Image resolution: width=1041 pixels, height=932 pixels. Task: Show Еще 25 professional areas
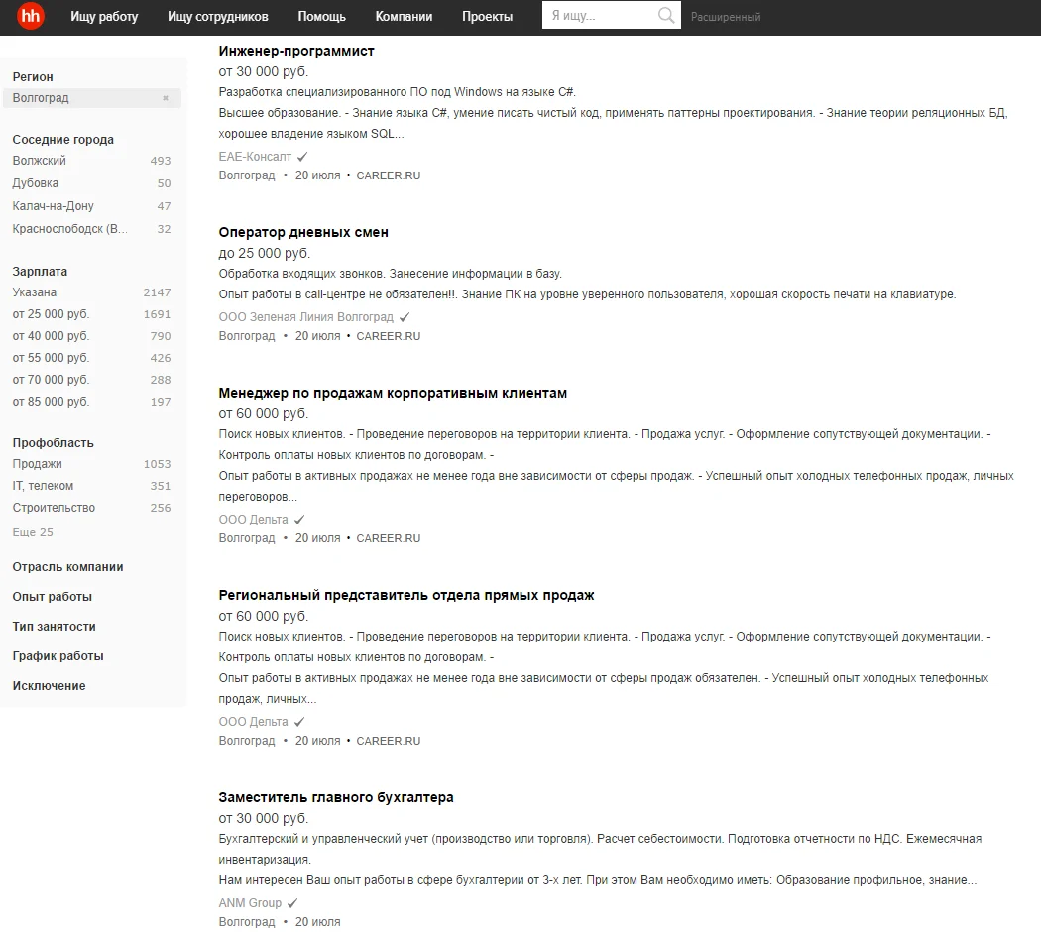tap(33, 532)
